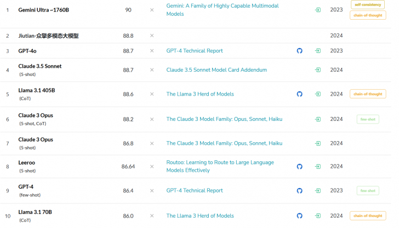Open GitHub icon in GPT-4 few-shot row

[299, 191]
